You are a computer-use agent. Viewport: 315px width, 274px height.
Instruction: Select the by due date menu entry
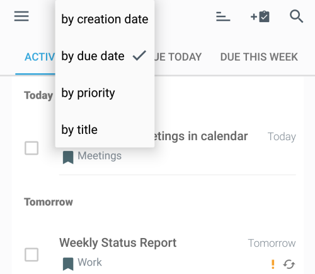pos(105,56)
